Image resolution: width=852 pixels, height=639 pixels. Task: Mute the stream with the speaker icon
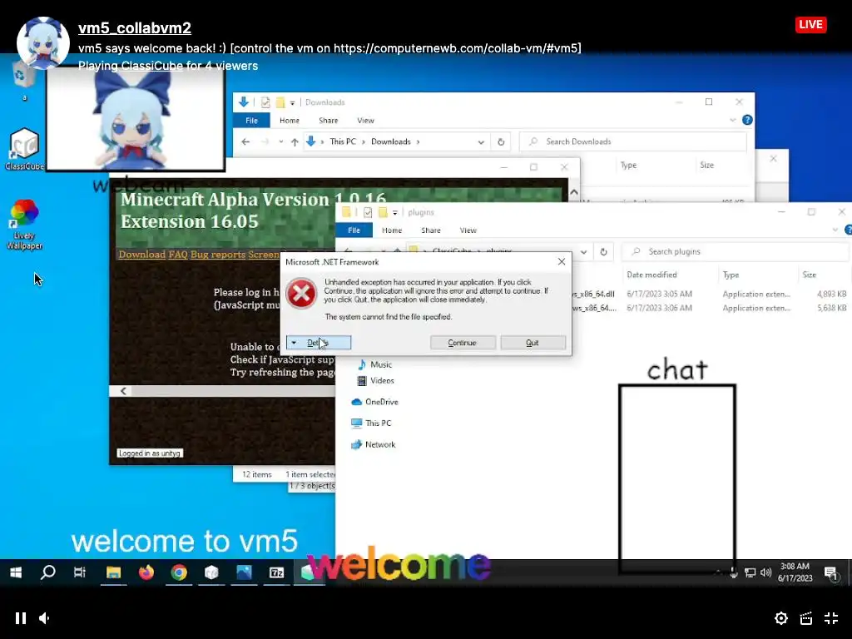(x=45, y=618)
